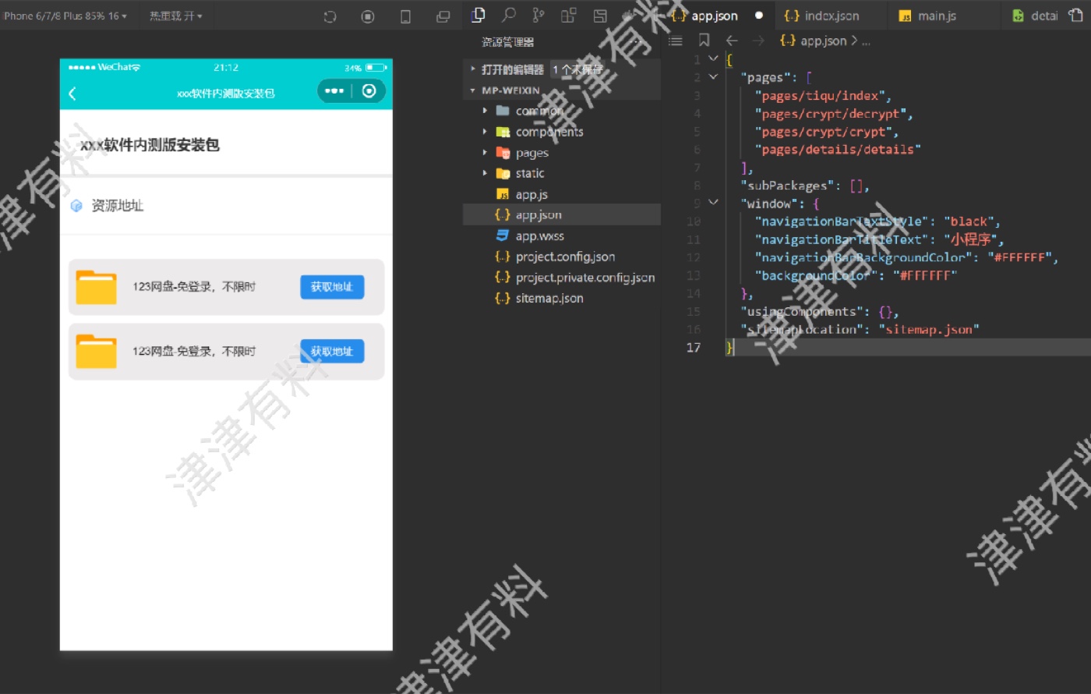Screen dimensions: 1091x694
Task: Toggle the detached simulator window icon
Action: point(443,16)
